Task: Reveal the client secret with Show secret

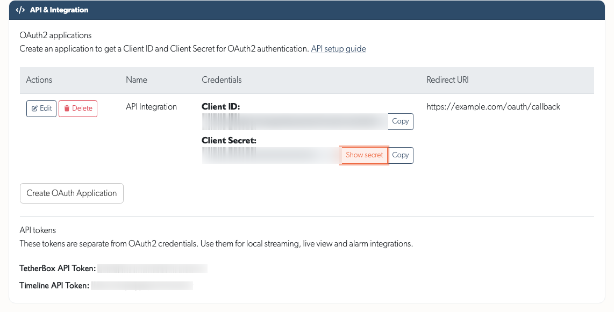Action: click(x=364, y=155)
